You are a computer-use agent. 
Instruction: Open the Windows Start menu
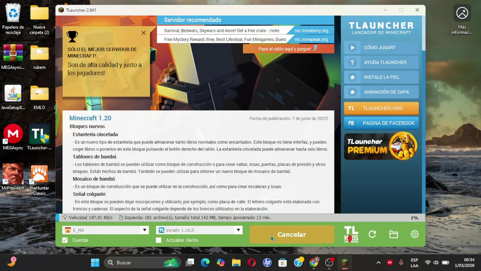[95, 263]
